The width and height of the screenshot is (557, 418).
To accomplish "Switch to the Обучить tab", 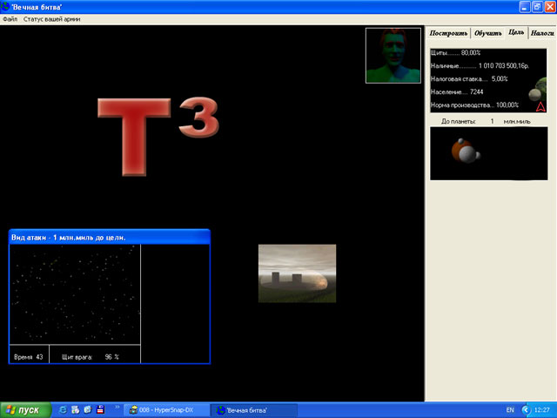I will (488, 33).
